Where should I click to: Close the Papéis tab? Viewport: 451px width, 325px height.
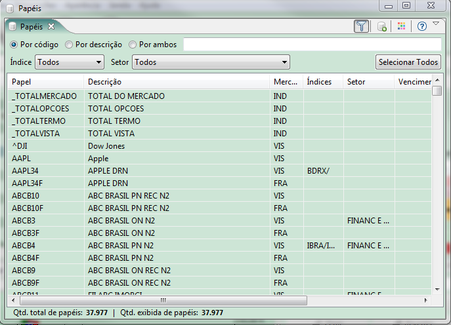tap(51, 26)
